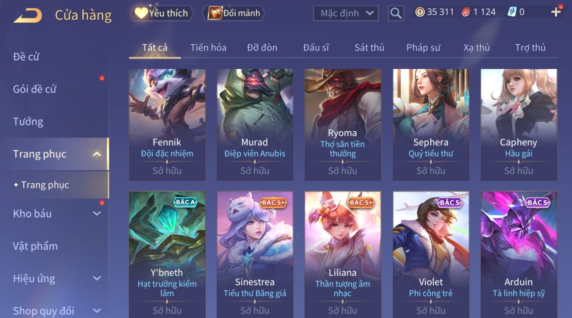This screenshot has width=572, height=318.
Task: Switch to the Sát thủ tab
Action: 369,47
